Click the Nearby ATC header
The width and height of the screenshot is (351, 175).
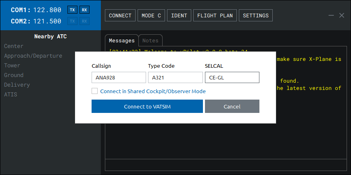click(50, 36)
